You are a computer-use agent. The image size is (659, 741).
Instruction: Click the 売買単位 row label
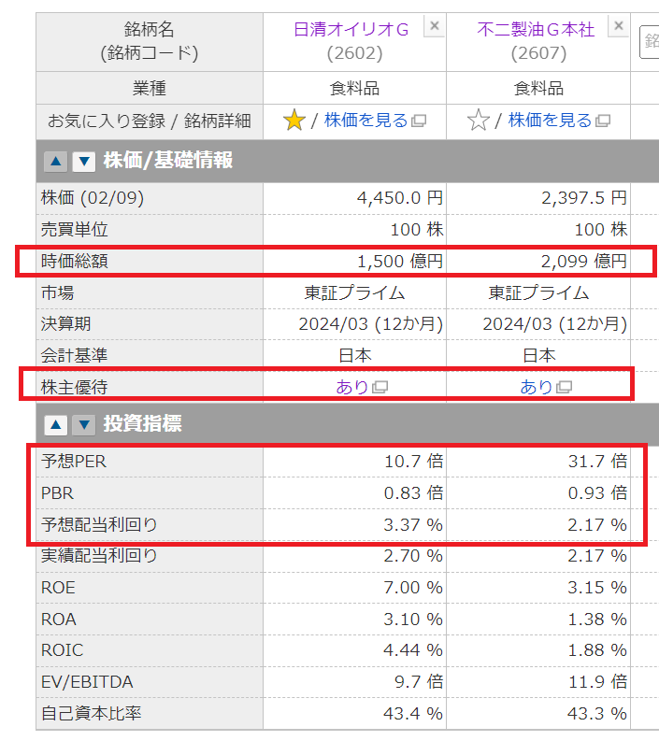tap(75, 230)
